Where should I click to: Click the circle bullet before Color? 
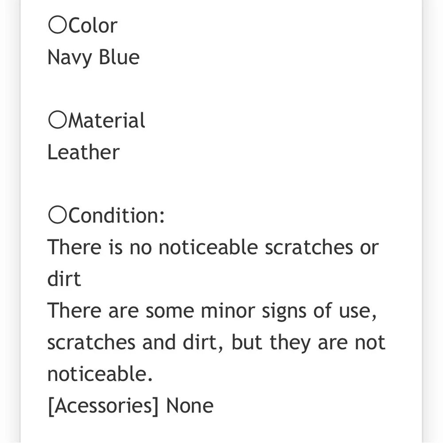[58, 26]
